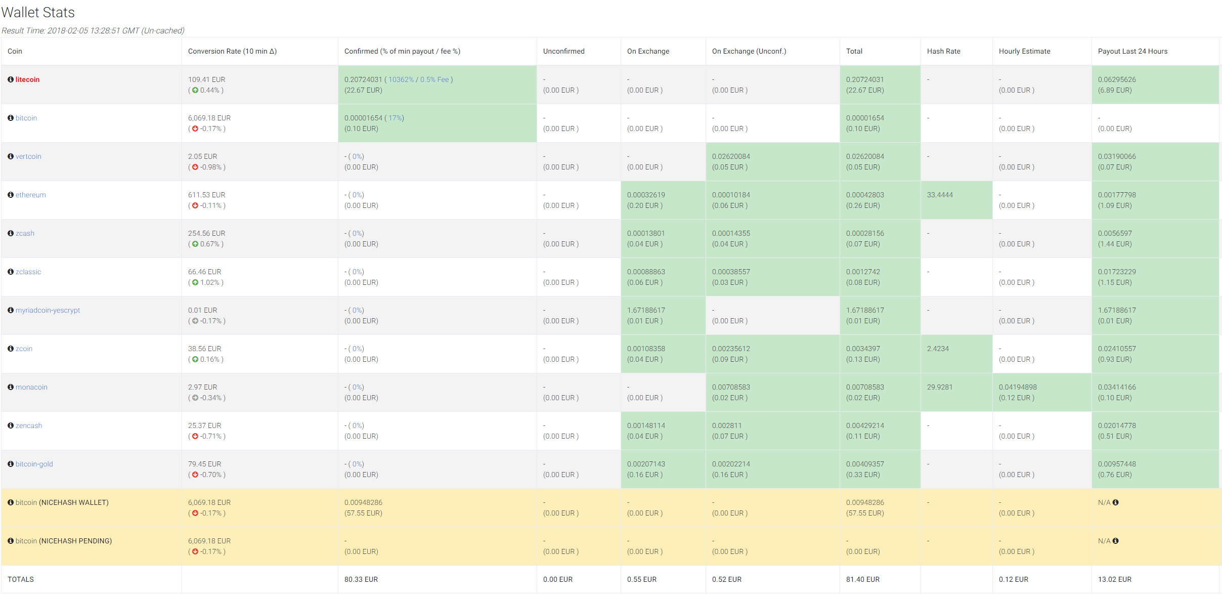
Task: Click the vertcoin 0% confirmed link
Action: (358, 156)
